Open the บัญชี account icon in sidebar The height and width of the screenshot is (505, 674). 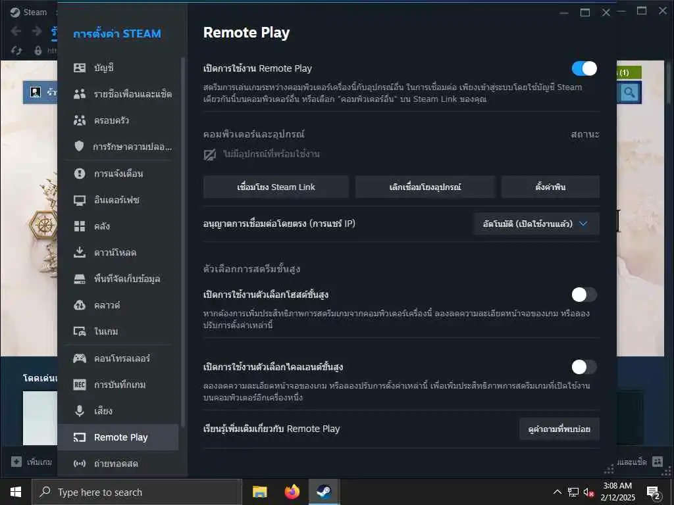[80, 68]
